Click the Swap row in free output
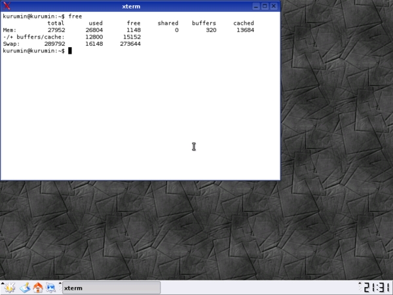Viewport: 393px width, 295px height. (x=71, y=44)
